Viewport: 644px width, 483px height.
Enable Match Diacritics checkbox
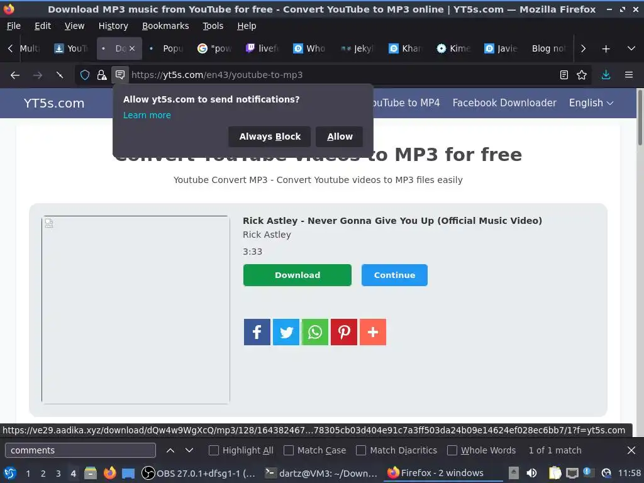click(x=361, y=450)
